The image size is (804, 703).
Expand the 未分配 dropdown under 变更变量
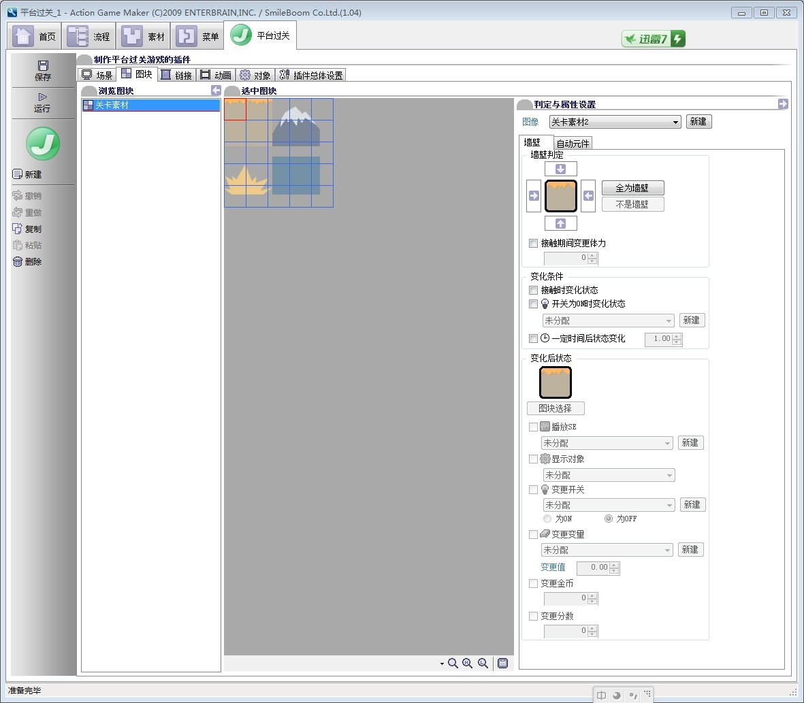click(607, 551)
